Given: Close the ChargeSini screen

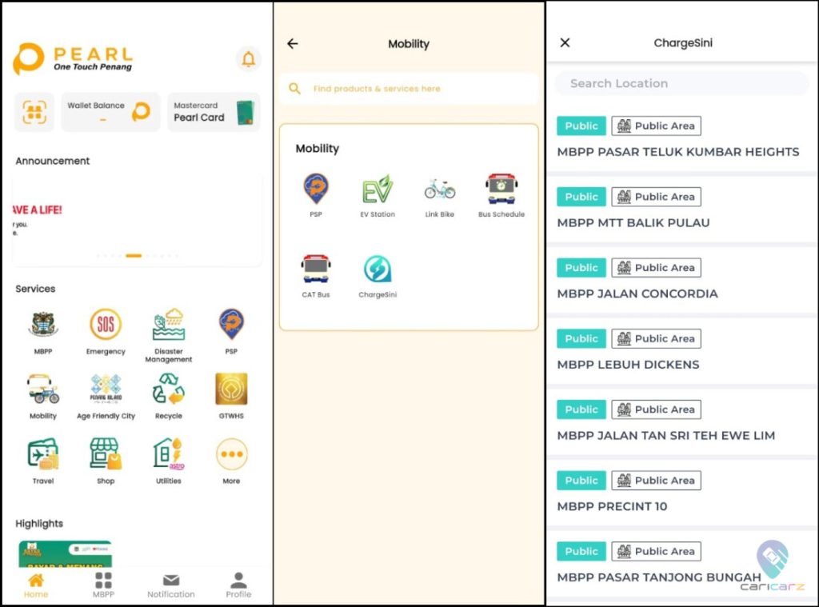Looking at the screenshot, I should click(565, 43).
